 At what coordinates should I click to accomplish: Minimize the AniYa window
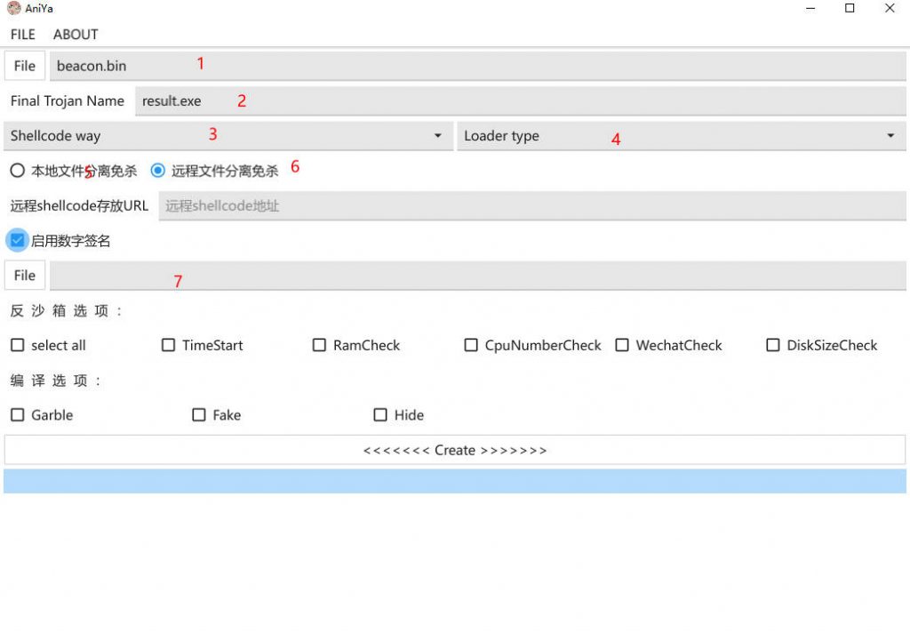click(810, 8)
